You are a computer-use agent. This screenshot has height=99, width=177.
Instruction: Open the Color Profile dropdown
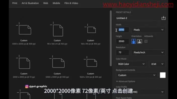[141, 92]
